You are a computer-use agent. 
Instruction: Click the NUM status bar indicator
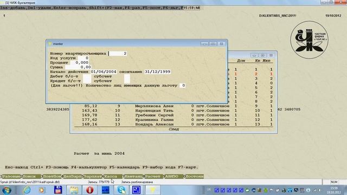point(334,182)
